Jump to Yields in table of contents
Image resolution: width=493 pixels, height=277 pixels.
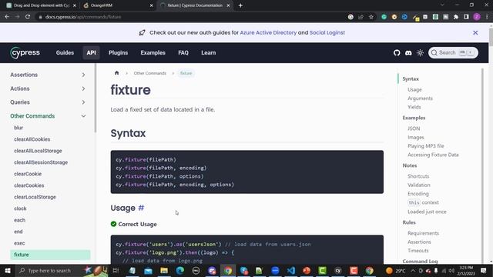coord(414,107)
